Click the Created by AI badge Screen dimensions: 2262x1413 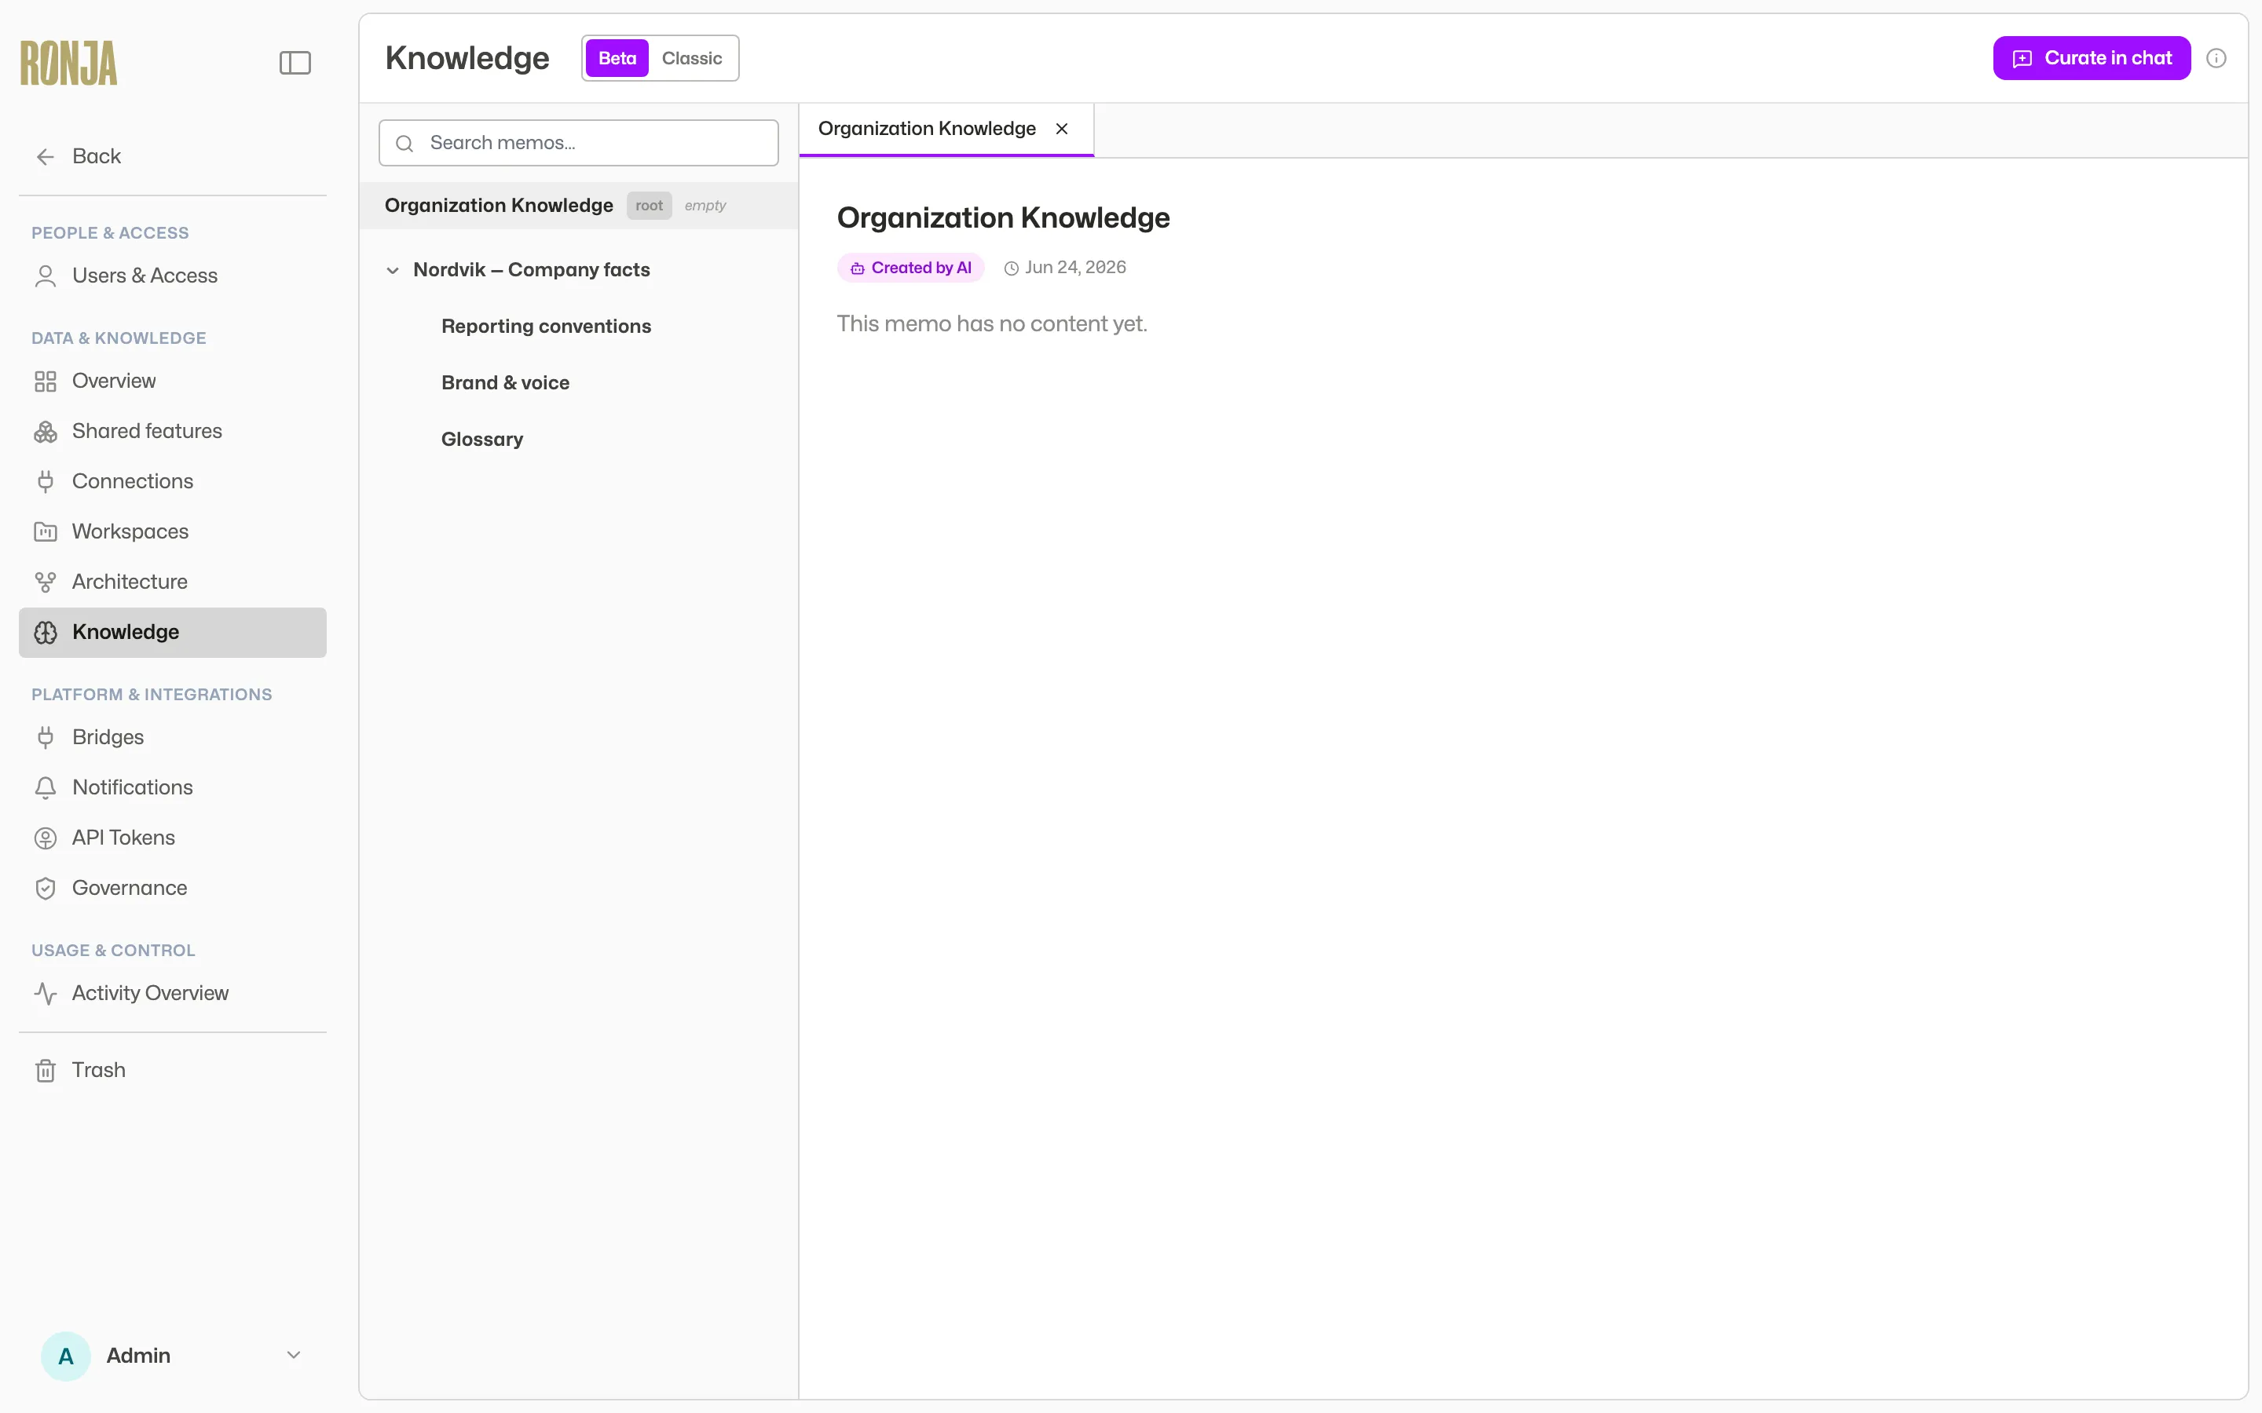(x=910, y=268)
